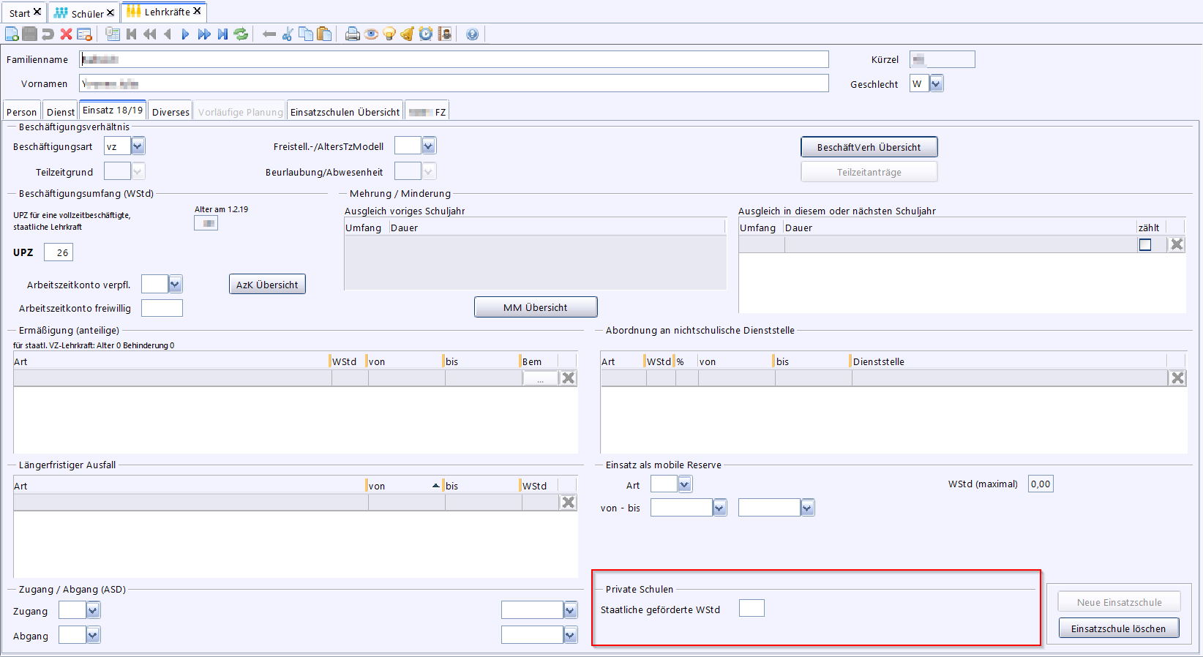Open the list view icon

pyautogui.click(x=113, y=34)
